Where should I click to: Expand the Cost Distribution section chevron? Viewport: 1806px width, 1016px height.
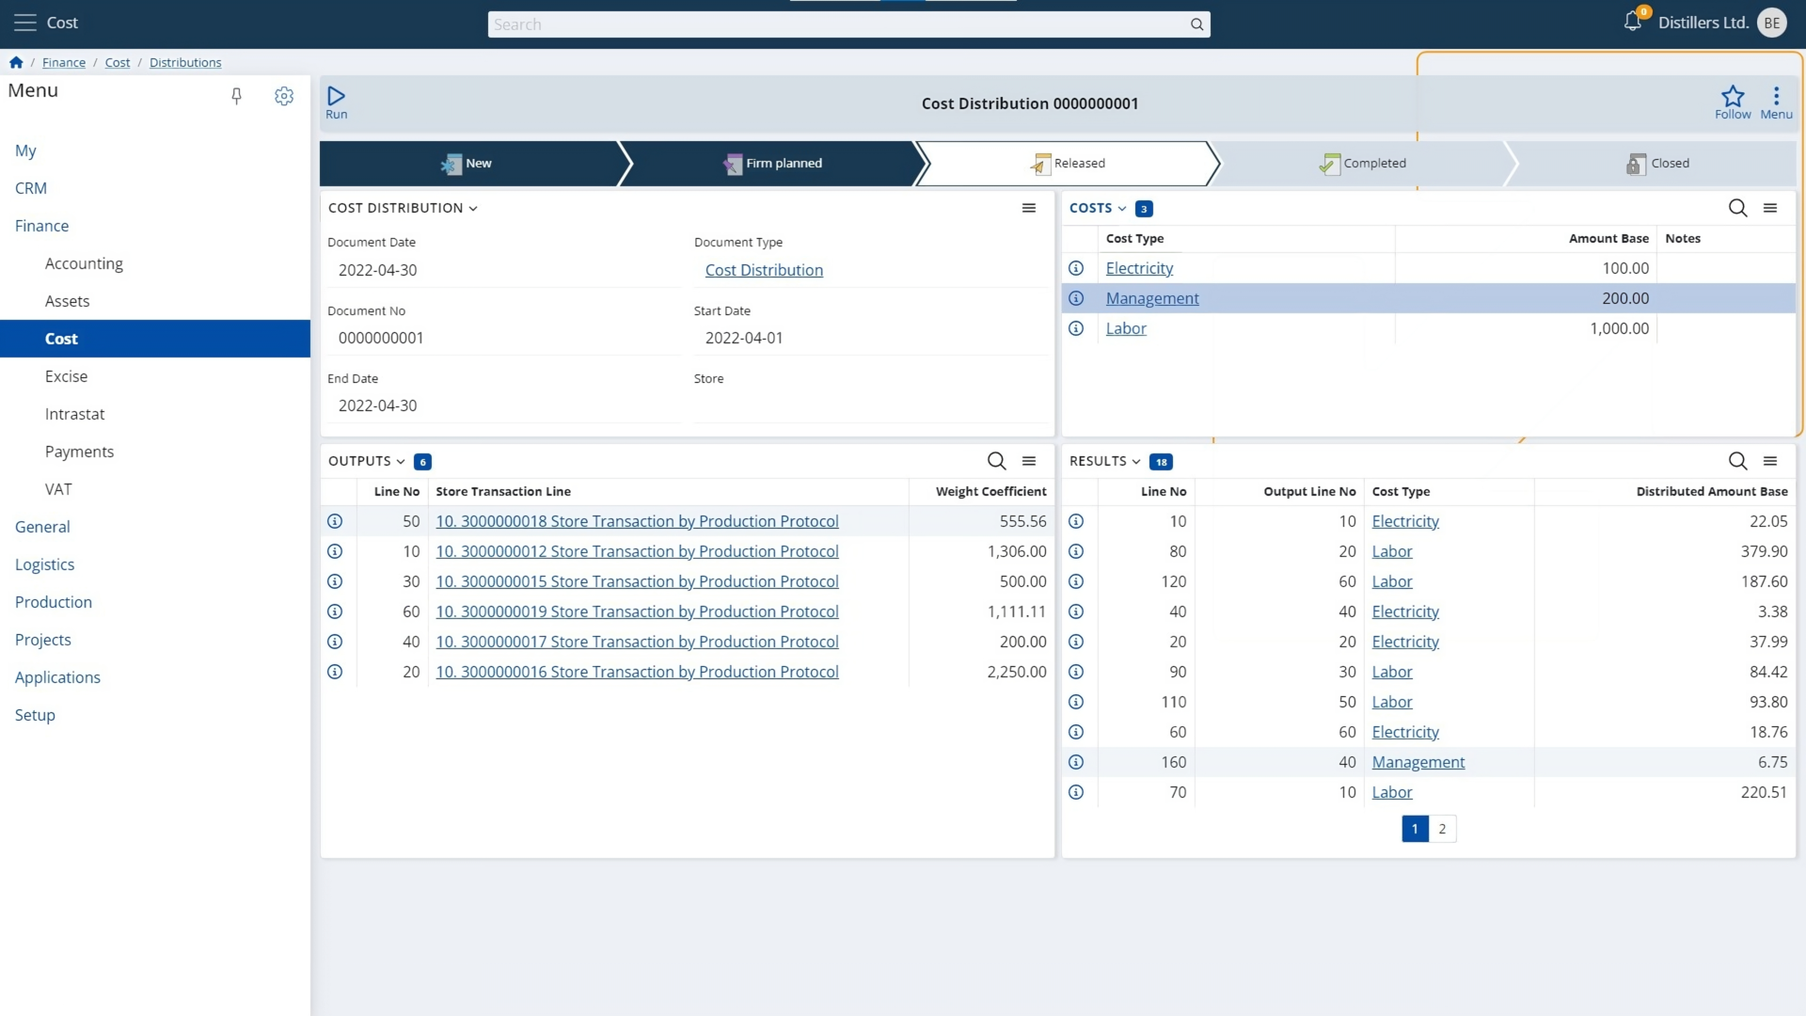click(x=473, y=209)
